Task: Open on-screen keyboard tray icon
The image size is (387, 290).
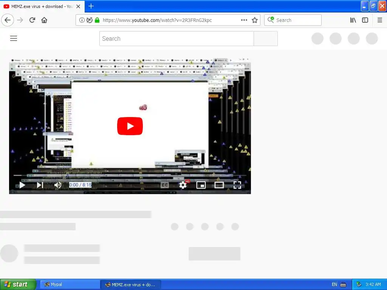Action: tap(343, 285)
